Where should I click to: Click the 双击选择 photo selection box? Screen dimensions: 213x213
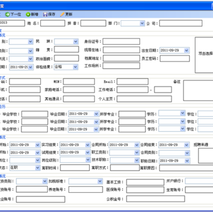204,55
